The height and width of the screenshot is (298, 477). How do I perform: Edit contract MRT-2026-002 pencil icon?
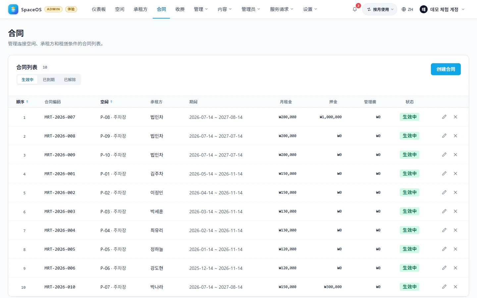[444, 192]
